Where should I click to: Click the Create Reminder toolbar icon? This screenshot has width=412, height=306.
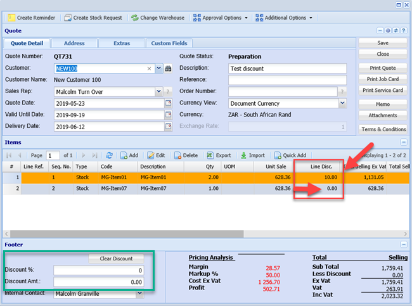(11, 17)
